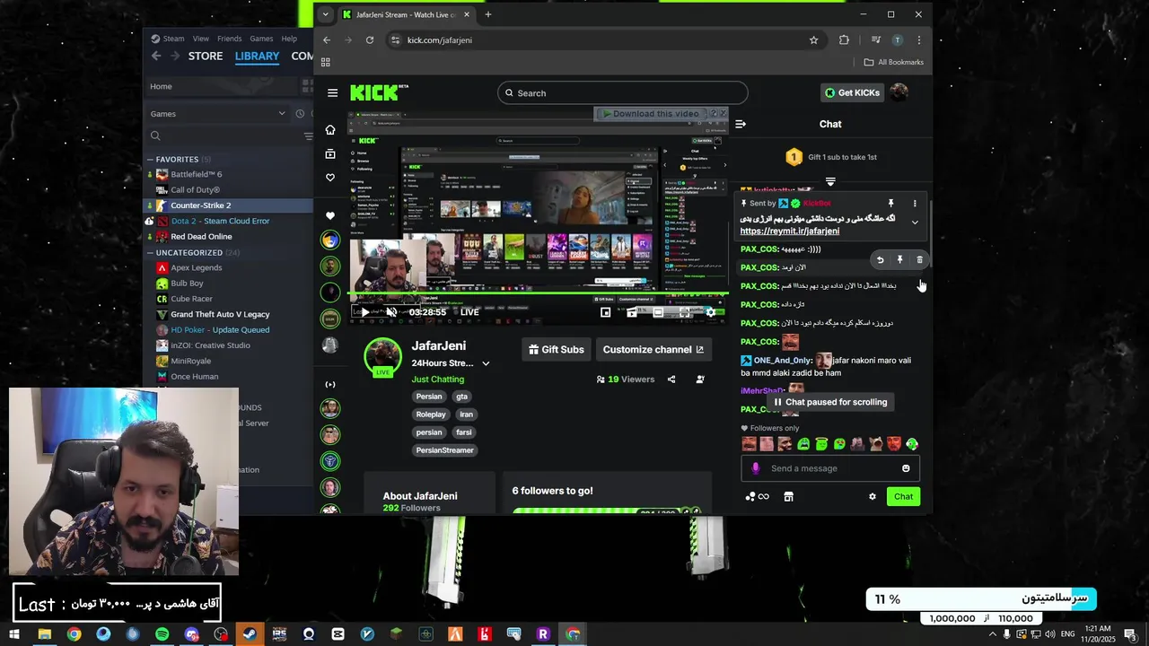The width and height of the screenshot is (1149, 646).
Task: Open Following heart outline icon in sidebar
Action: 330,178
